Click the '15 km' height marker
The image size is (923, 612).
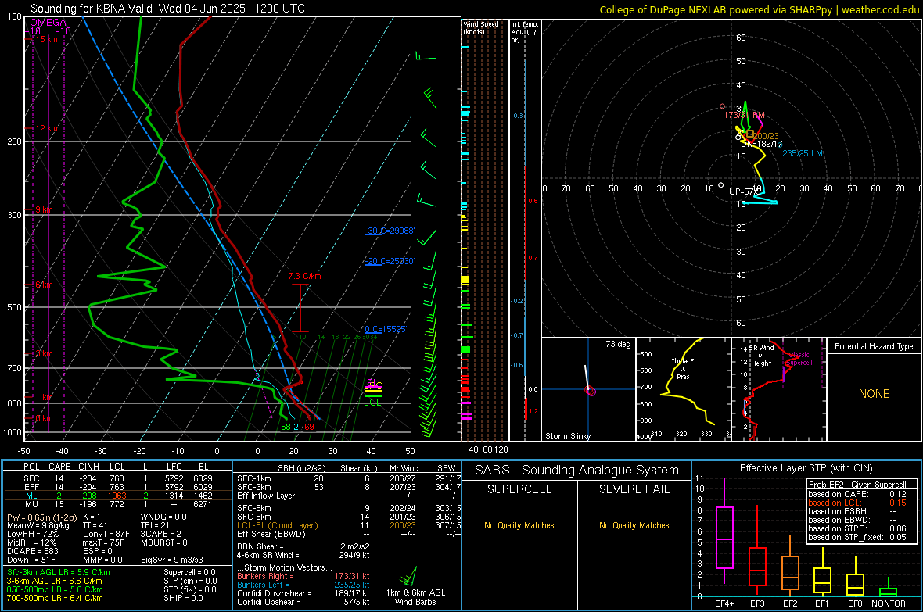pos(46,39)
